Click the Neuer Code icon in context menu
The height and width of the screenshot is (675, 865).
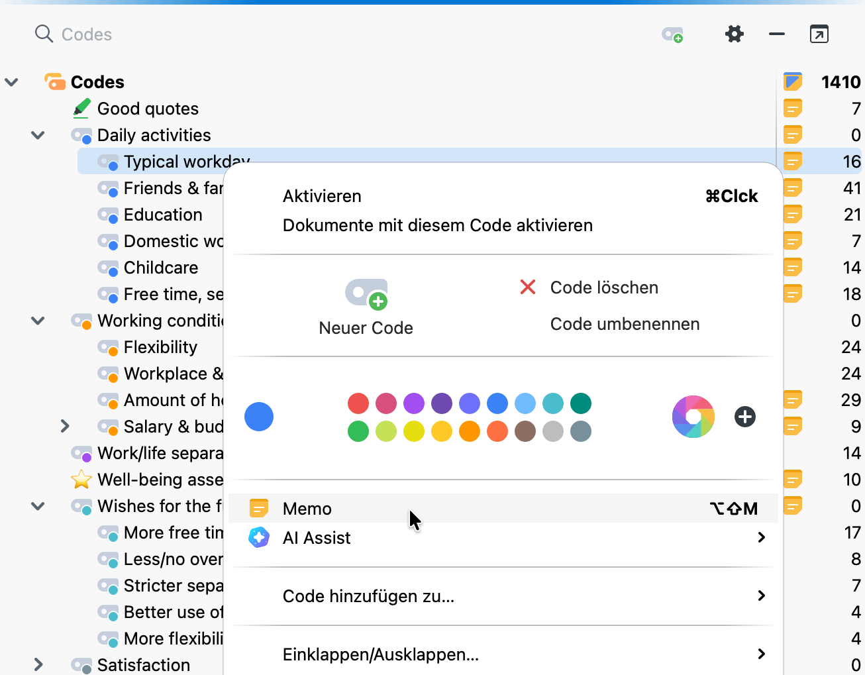click(x=366, y=294)
